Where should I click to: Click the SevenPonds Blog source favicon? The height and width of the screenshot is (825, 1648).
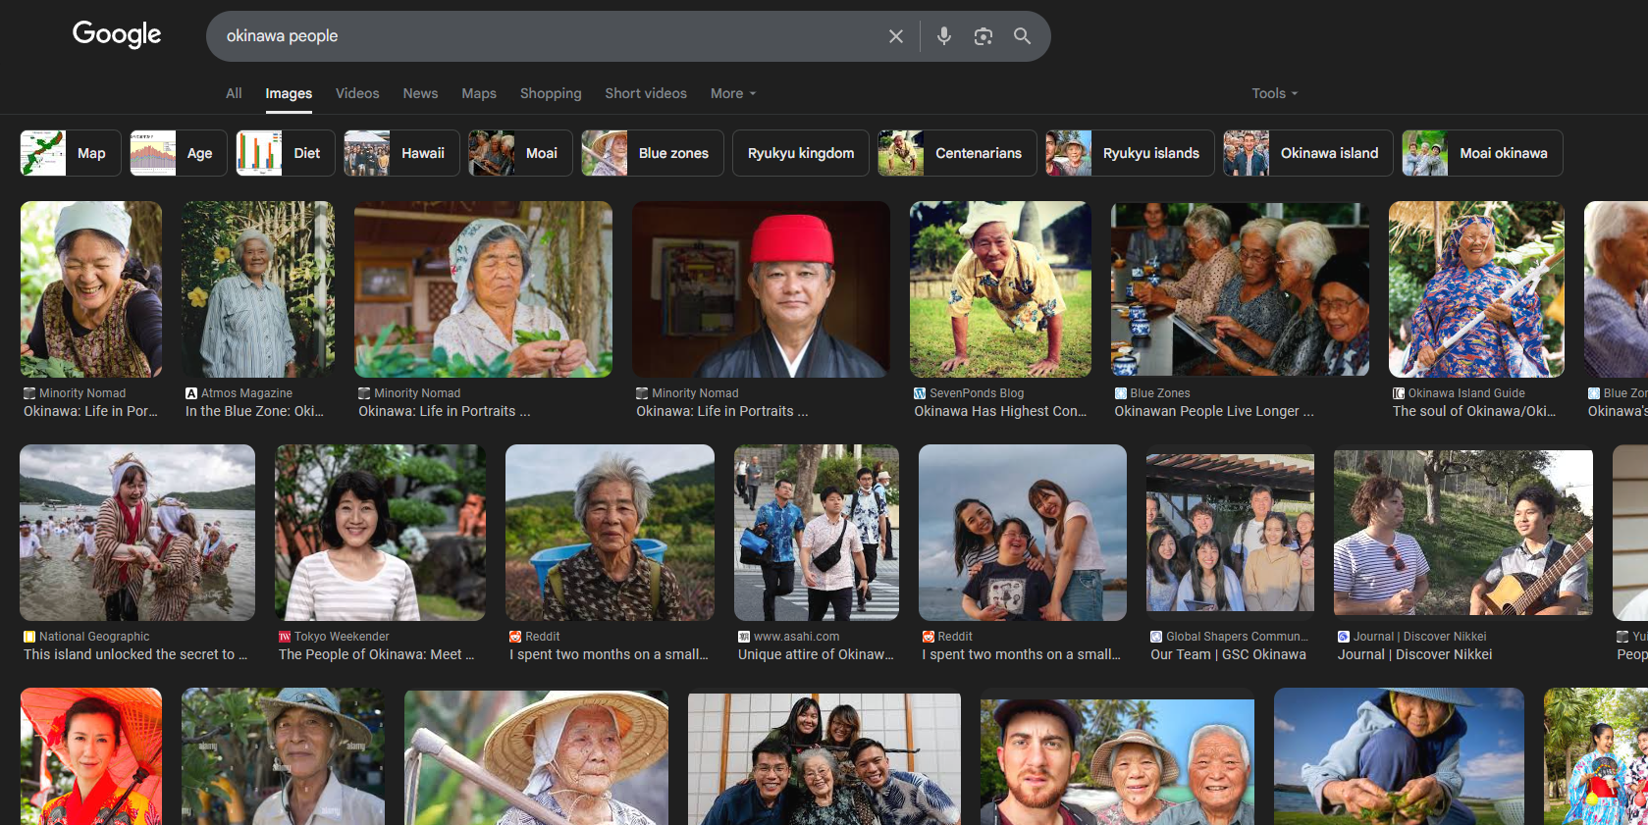[920, 393]
